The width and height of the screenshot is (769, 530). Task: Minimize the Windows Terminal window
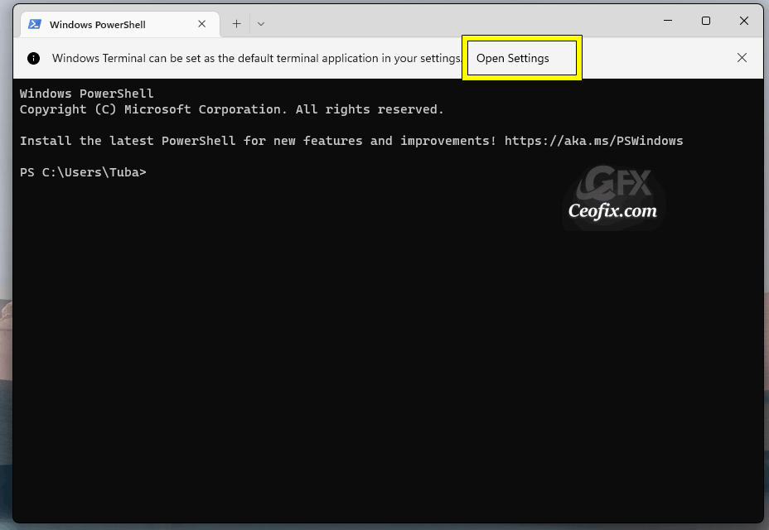tap(668, 21)
